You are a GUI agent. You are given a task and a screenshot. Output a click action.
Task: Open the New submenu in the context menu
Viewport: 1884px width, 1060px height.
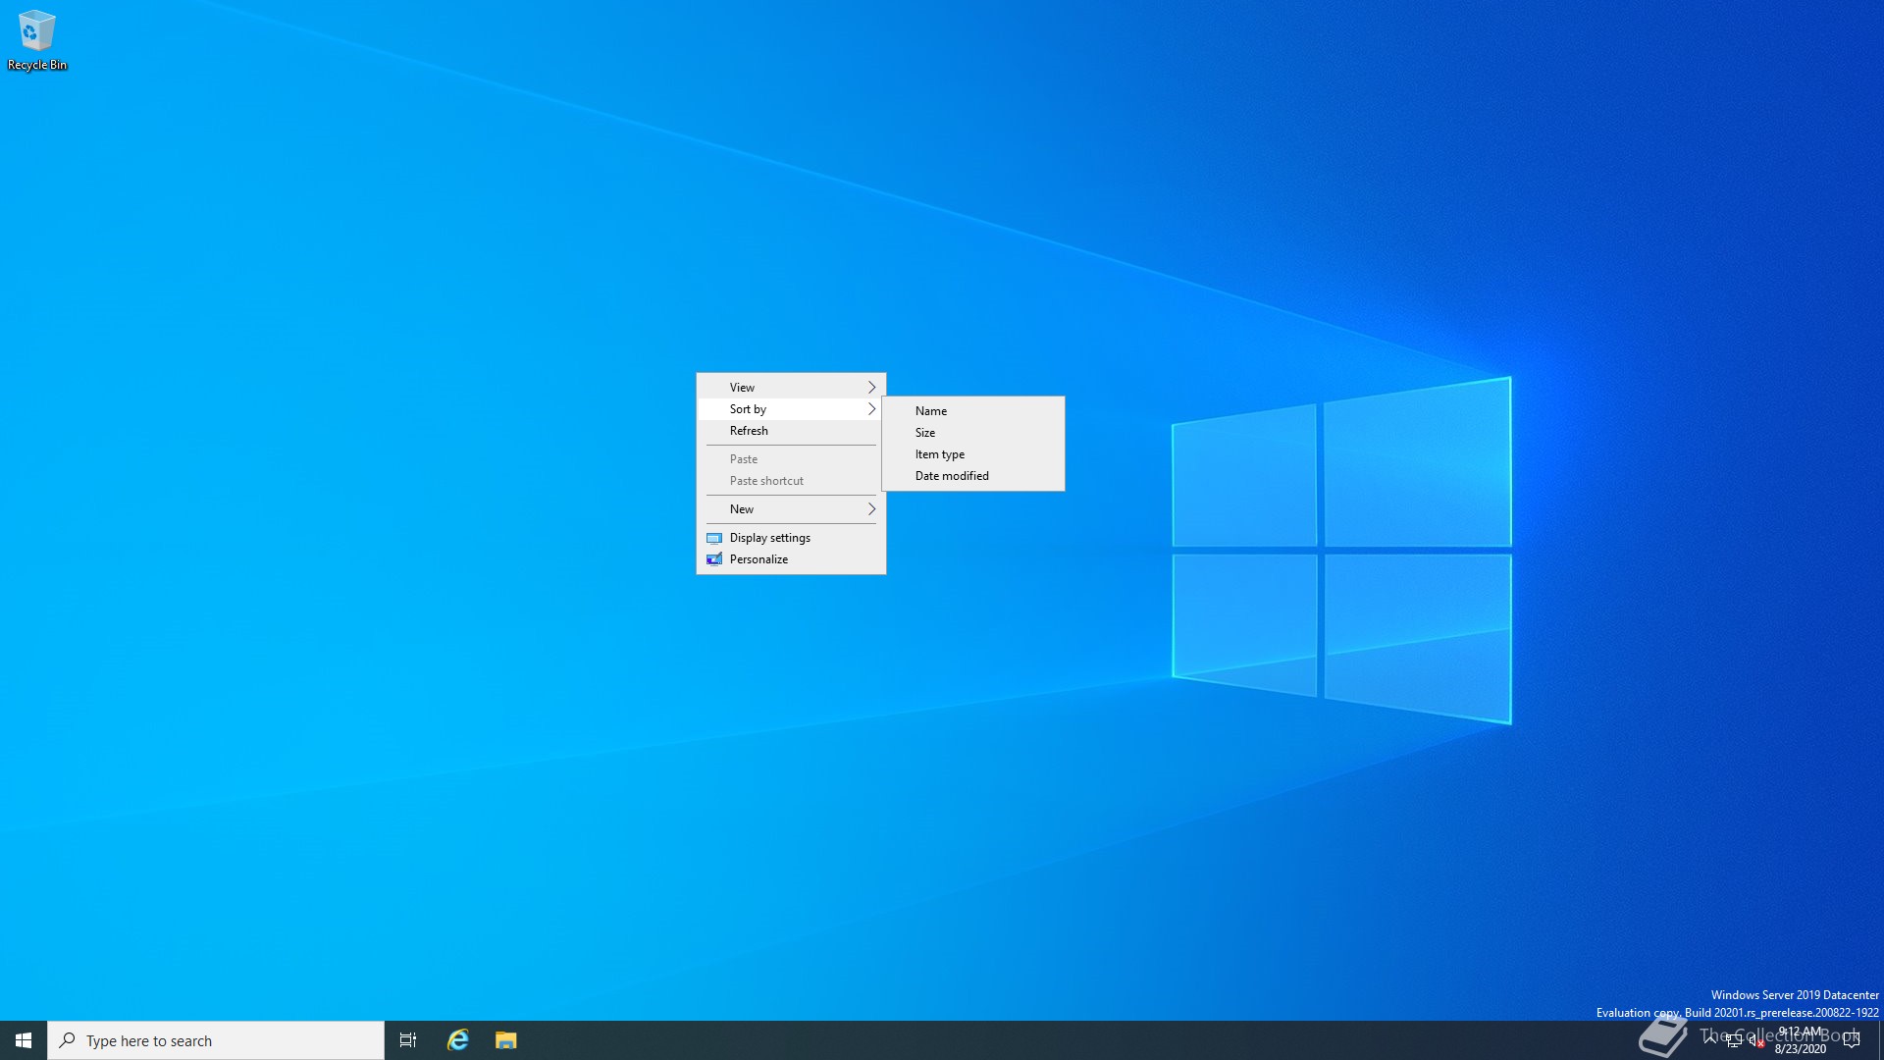[x=791, y=509]
